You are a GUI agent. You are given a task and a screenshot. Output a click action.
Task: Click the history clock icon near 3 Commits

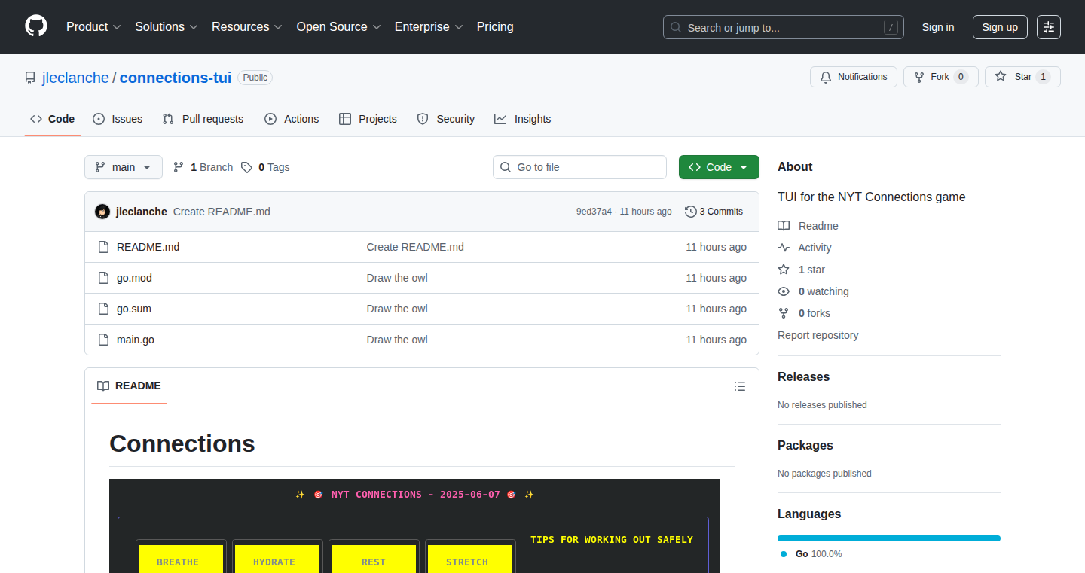690,212
